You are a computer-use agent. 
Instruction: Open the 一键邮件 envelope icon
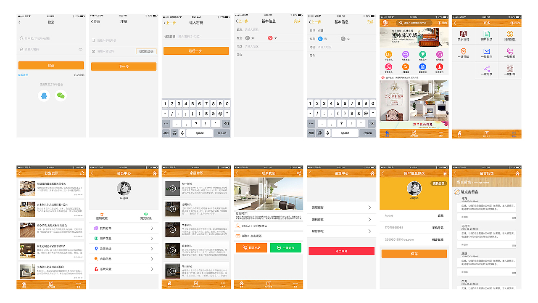click(487, 51)
